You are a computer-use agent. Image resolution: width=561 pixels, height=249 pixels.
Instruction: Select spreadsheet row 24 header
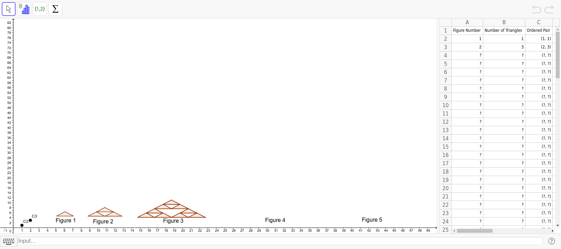[x=445, y=221]
